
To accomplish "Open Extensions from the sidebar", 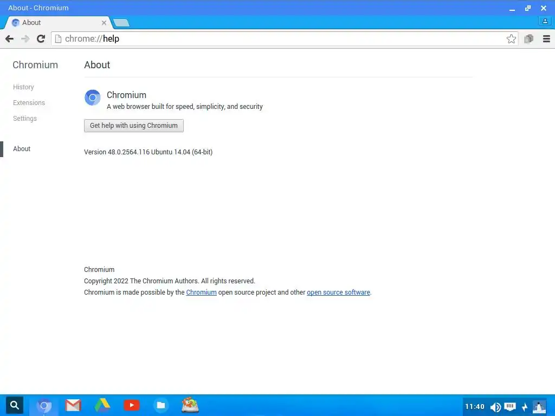I will (x=29, y=102).
